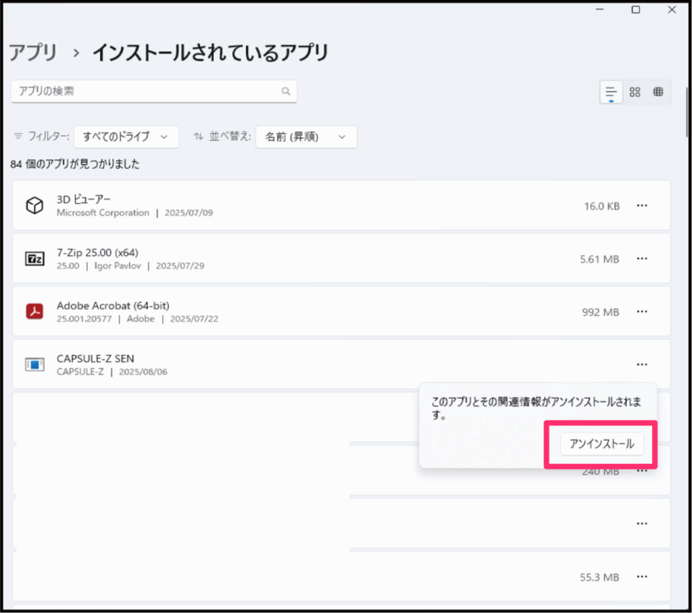Click the アンインストール confirmation button
This screenshot has height=613, width=692.
tap(601, 444)
